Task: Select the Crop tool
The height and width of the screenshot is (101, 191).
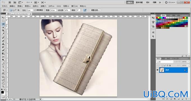Action: coord(3,31)
